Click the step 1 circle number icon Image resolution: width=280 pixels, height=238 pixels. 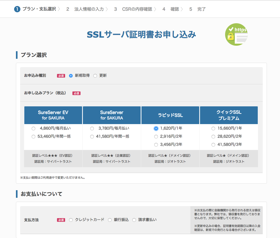[x=17, y=9]
